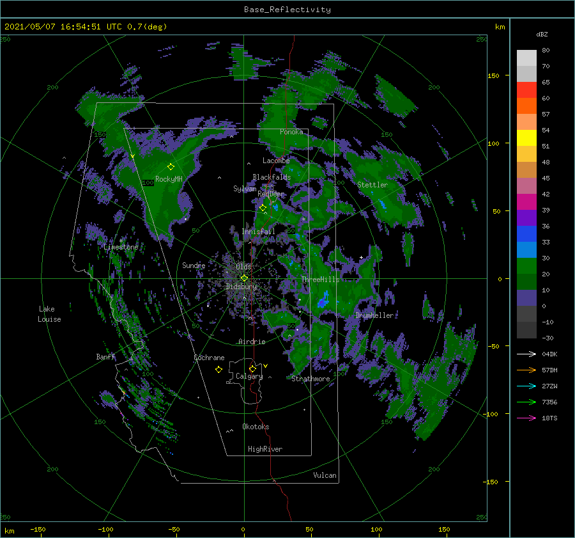Screen dimensions: 575x538
Task: Click the dBZ legend heading
Action: (x=542, y=34)
